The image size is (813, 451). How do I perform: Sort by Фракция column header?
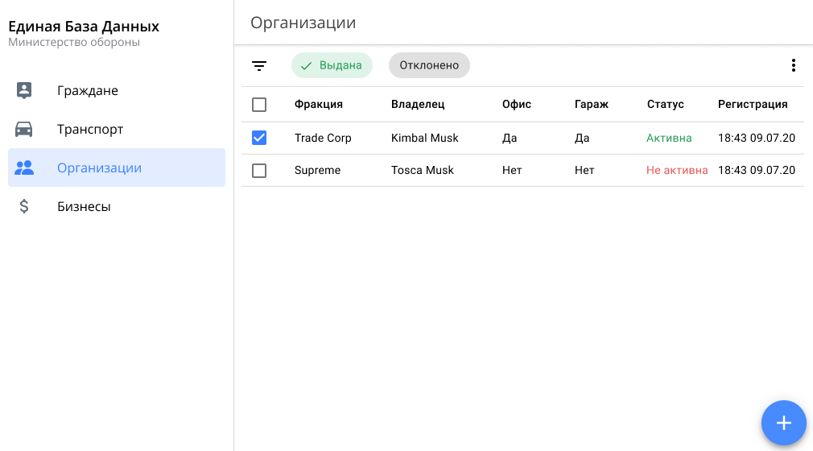[x=319, y=105]
